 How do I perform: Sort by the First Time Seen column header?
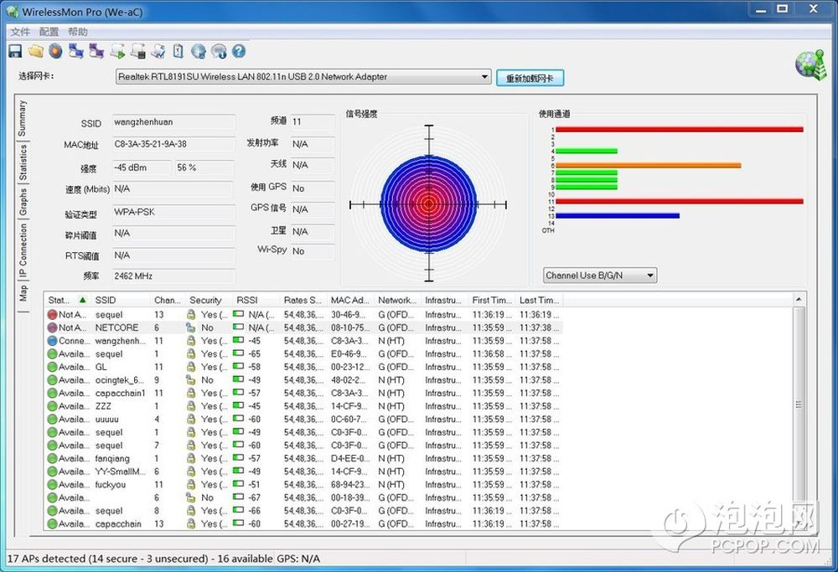coord(491,300)
